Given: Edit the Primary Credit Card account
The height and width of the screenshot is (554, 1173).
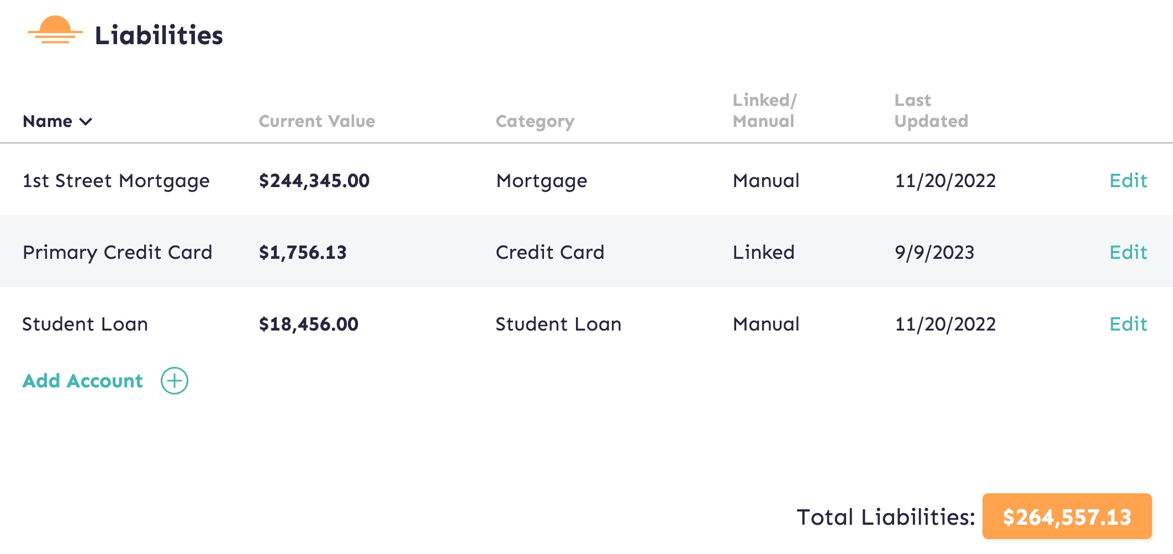Looking at the screenshot, I should coord(1128,252).
